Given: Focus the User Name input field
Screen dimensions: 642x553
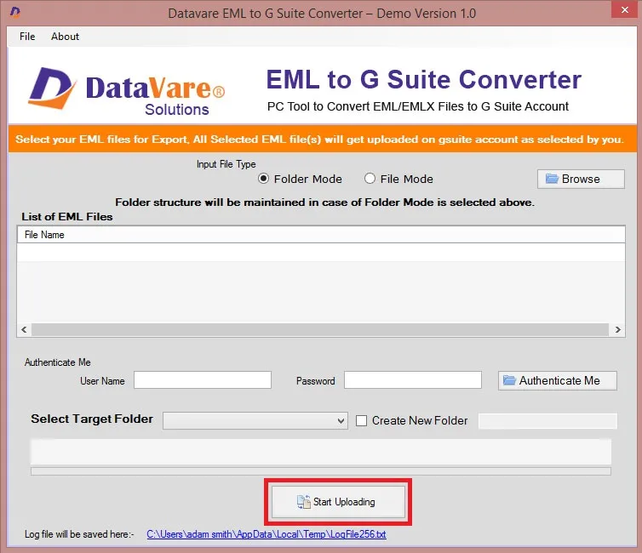Looking at the screenshot, I should (x=203, y=380).
